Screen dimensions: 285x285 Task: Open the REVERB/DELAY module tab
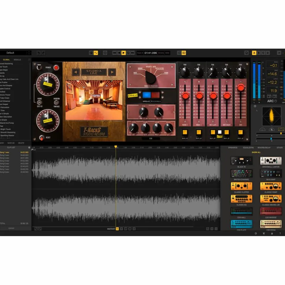pyautogui.click(x=264, y=148)
